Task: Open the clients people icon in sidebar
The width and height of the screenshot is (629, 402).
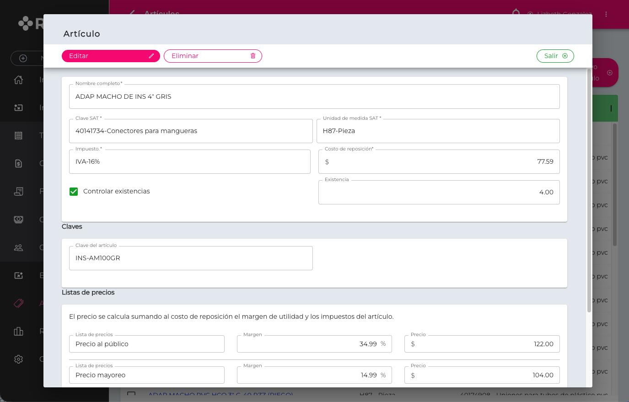Action: [18, 247]
